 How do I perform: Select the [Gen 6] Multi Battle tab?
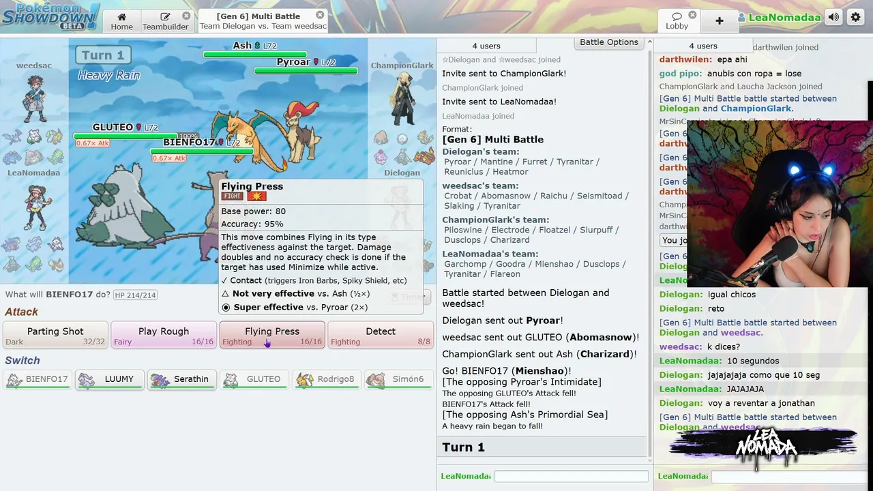pyautogui.click(x=263, y=20)
